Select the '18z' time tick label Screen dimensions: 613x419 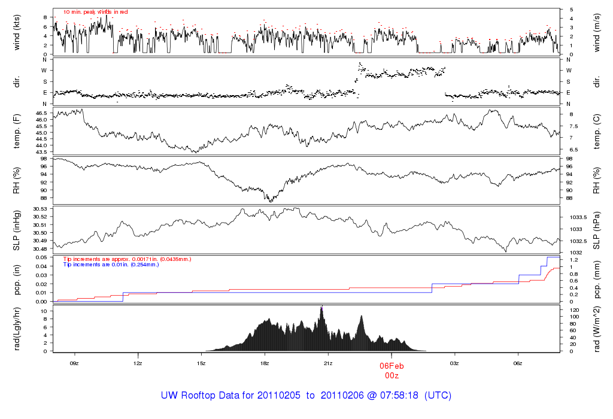pos(265,363)
